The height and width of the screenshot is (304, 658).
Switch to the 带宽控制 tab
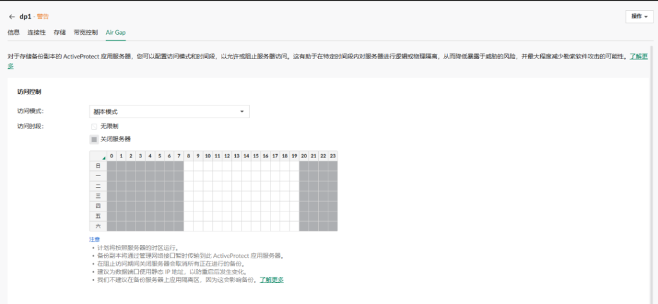[x=85, y=31]
